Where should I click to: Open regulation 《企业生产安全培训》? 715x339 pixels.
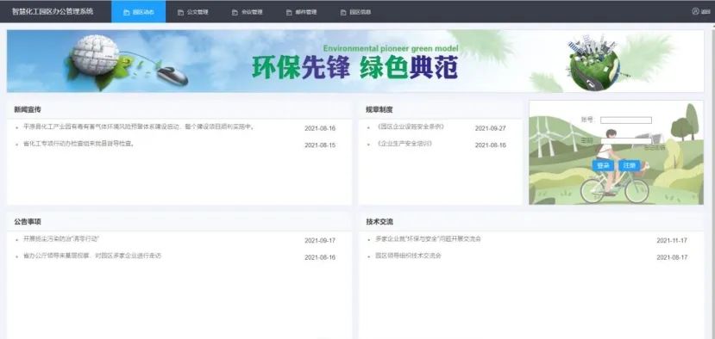[x=404, y=144]
